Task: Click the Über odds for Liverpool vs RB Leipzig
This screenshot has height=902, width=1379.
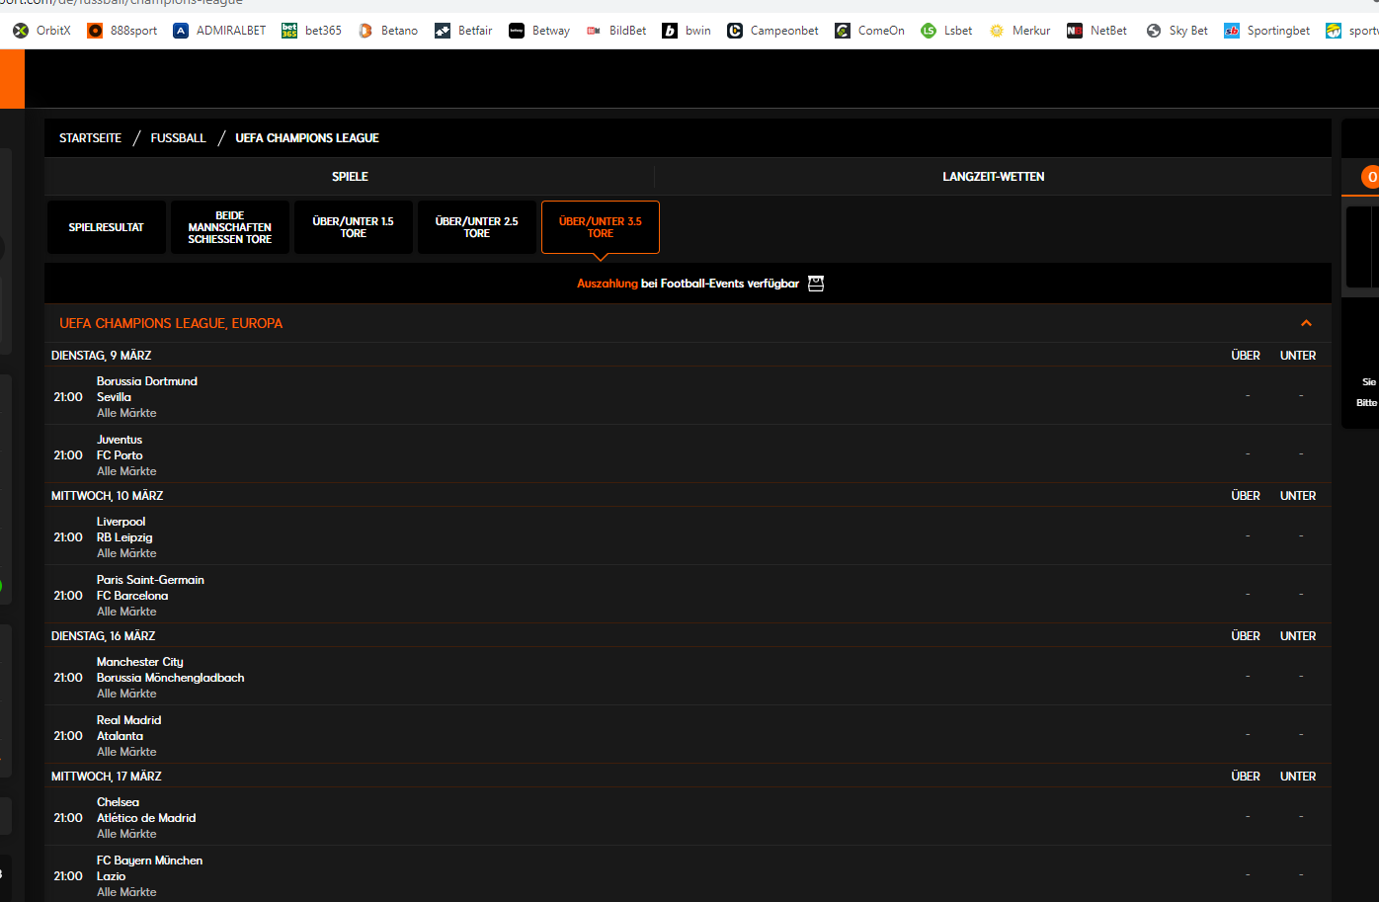Action: tap(1248, 536)
